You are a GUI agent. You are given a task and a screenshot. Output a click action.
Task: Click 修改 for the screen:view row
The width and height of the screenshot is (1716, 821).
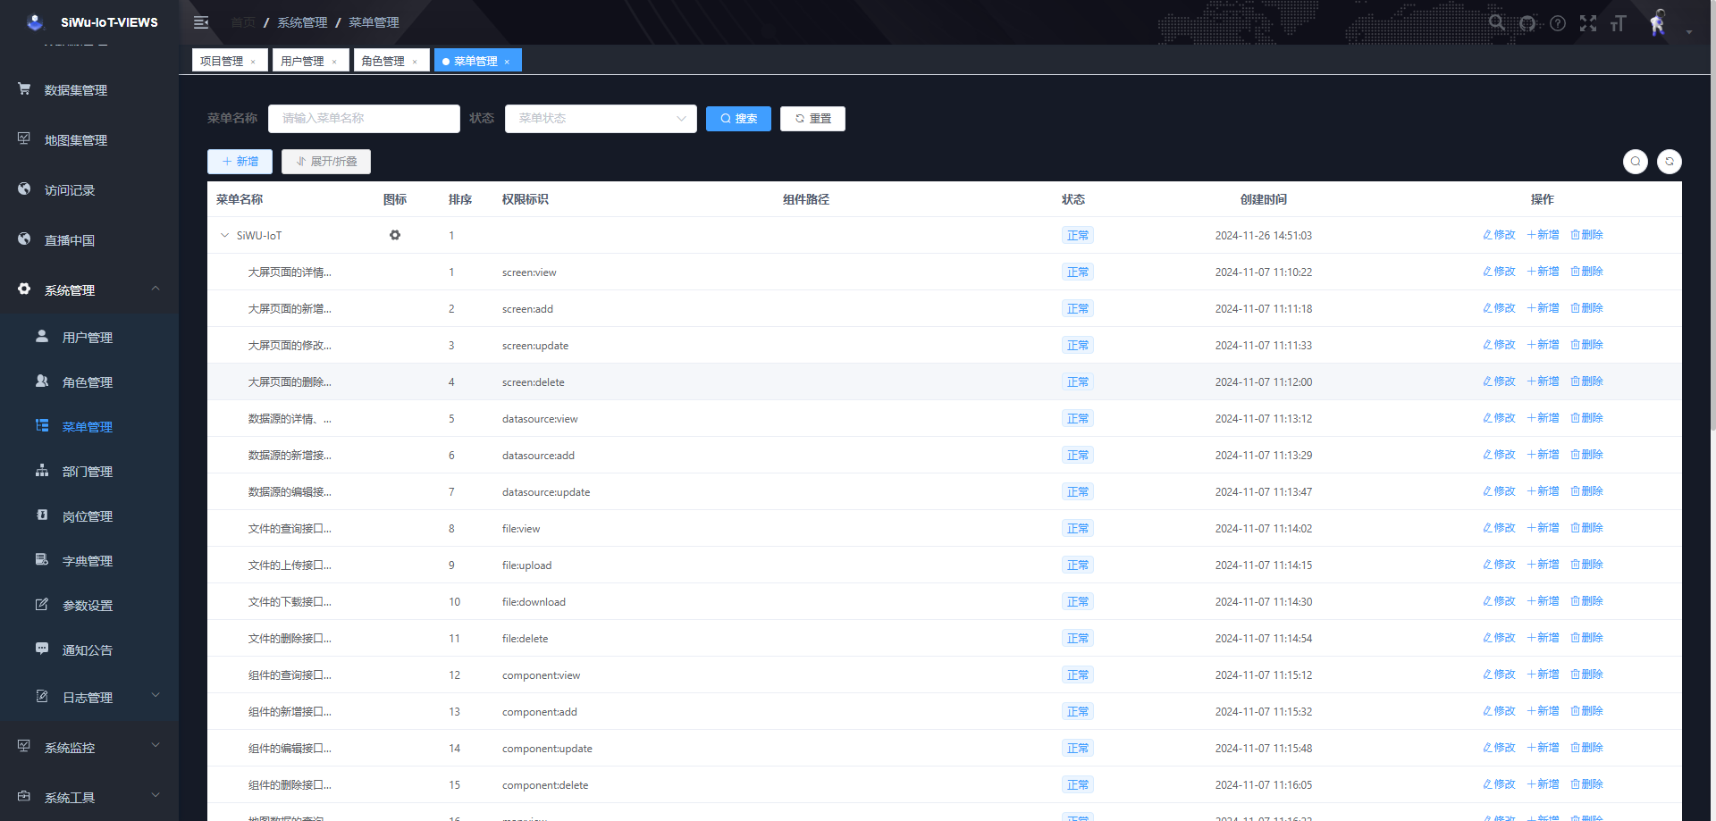click(x=1499, y=272)
